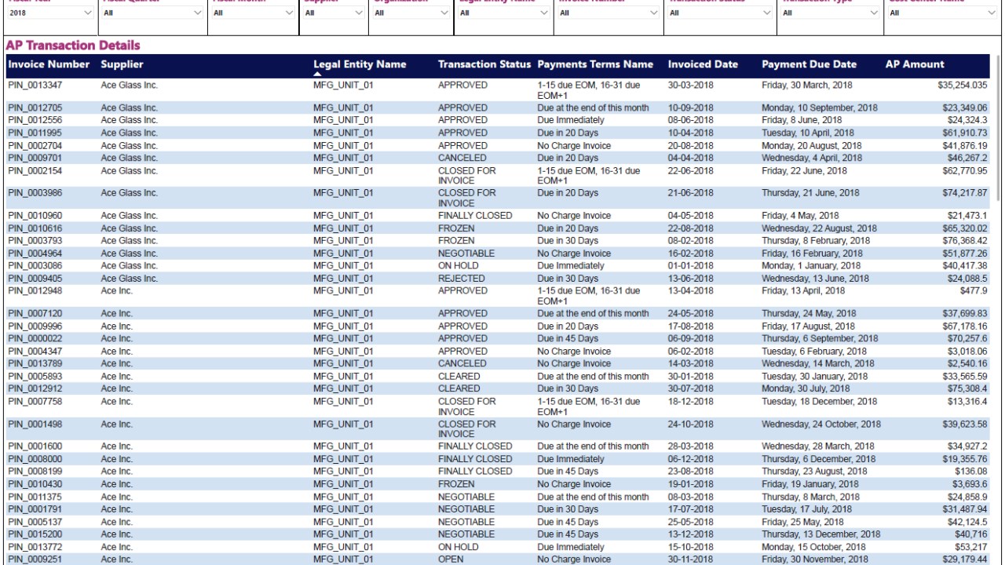This screenshot has height=565, width=1005.
Task: Click Ace Glass Inc. in PIN_0013347 row
Action: pyautogui.click(x=130, y=85)
